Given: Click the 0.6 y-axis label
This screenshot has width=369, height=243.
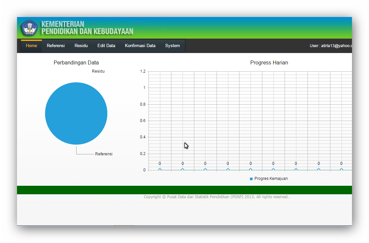Looking at the screenshot, I should [143, 121].
